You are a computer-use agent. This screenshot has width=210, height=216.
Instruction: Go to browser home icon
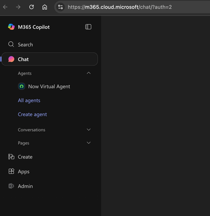coord(44,7)
